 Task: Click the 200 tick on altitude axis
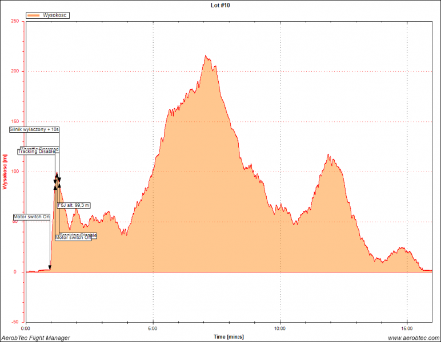[15, 71]
